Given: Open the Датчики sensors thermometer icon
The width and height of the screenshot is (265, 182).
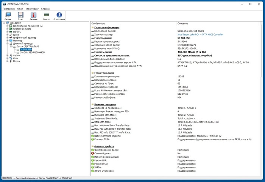Looking at the screenshot, I should [33, 15].
